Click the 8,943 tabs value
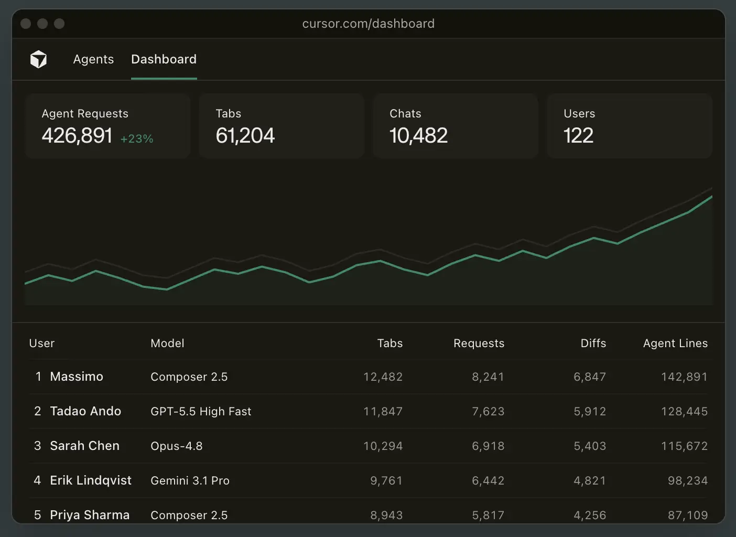This screenshot has height=537, width=736. [x=386, y=515]
